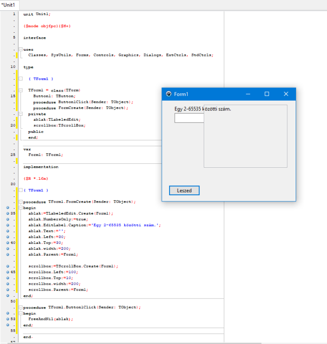Screen dimensions: 327x344
Task: Click the Form1 paw application icon
Action: (169, 94)
